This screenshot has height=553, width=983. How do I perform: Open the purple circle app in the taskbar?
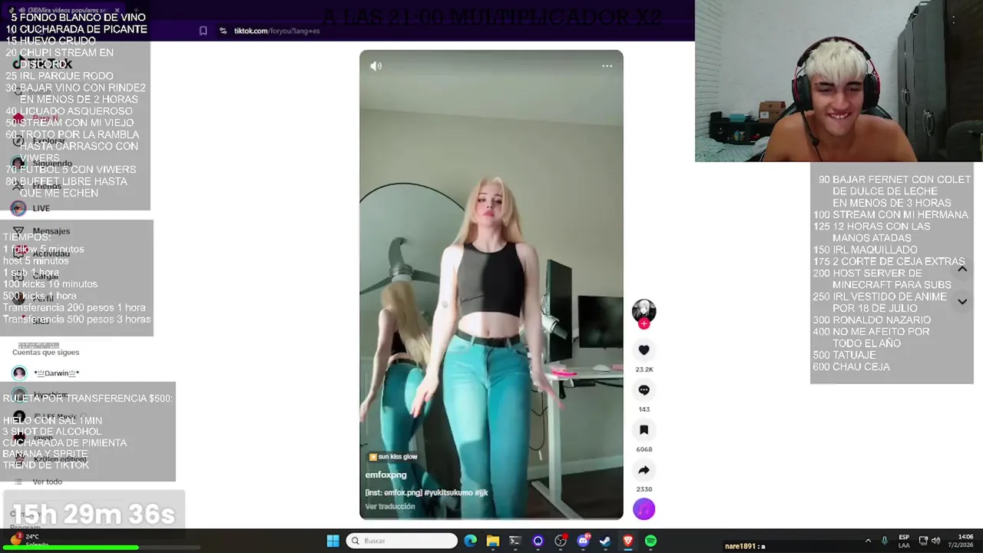538,541
